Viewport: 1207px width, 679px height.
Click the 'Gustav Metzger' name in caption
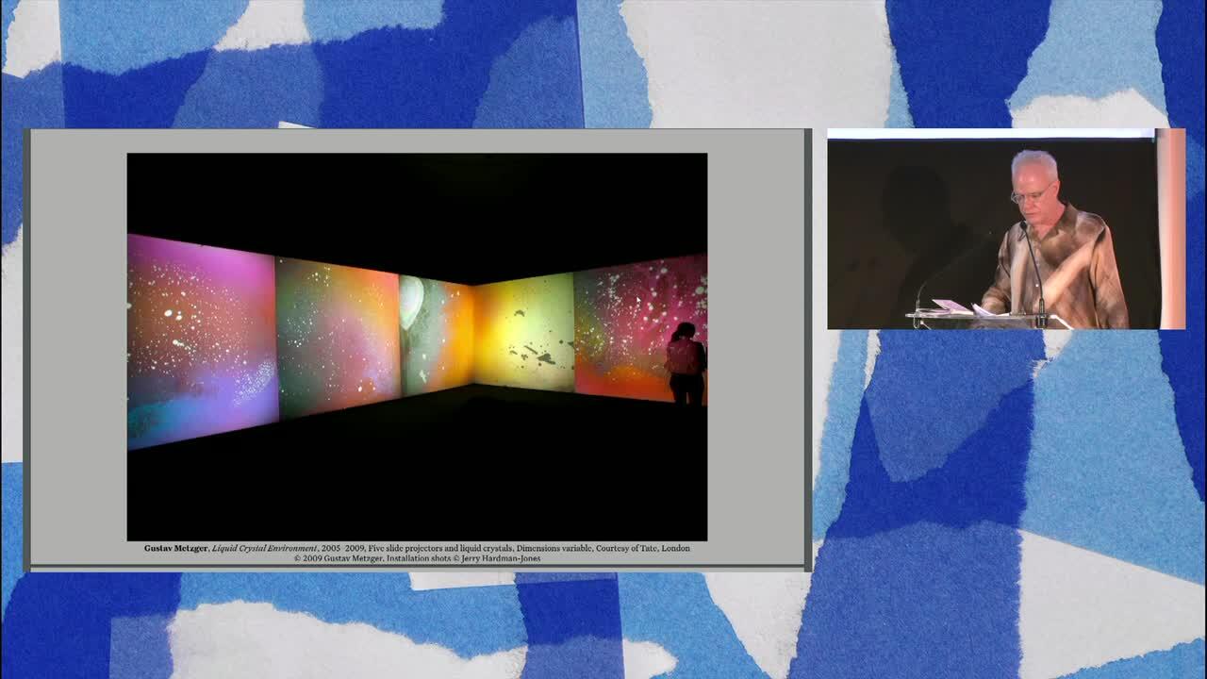(175, 548)
